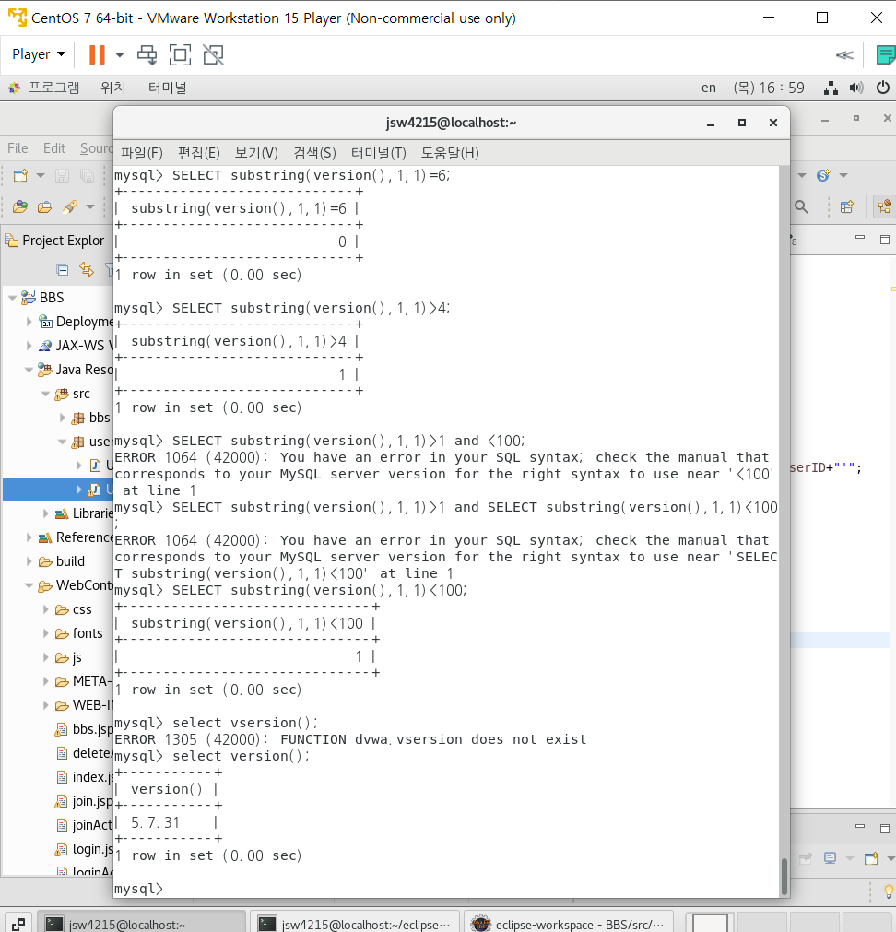Collapse the BBS project tree

12,297
